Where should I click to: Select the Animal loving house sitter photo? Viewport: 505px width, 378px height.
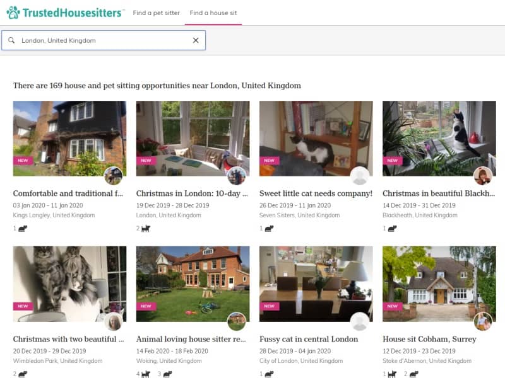(x=193, y=284)
